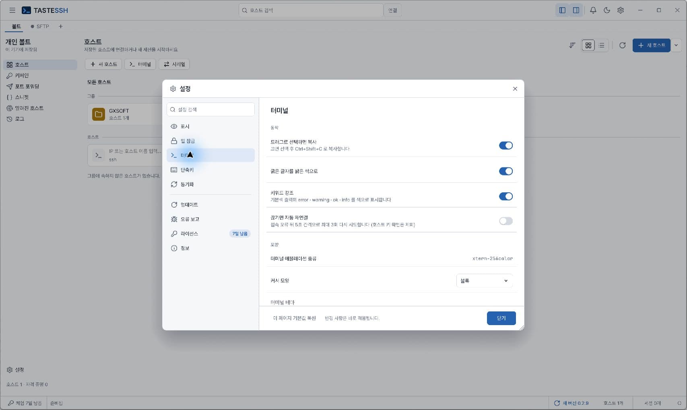Click the refresh icon in hosts toolbar
This screenshot has height=410, width=687.
[x=622, y=45]
